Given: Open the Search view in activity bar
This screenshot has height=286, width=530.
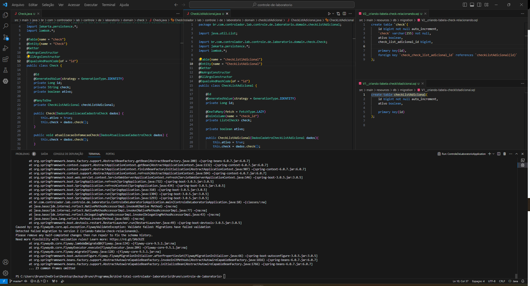Looking at the screenshot, I should [x=5, y=26].
